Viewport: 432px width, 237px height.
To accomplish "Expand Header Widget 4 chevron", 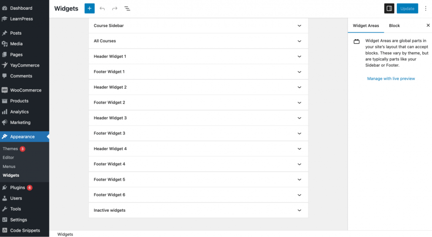I will [299, 149].
